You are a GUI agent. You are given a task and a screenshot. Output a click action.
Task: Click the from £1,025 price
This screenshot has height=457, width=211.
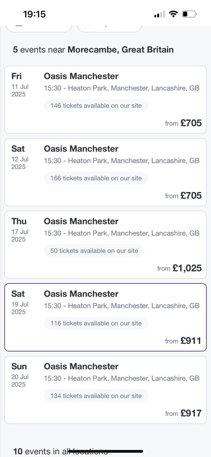click(x=179, y=268)
